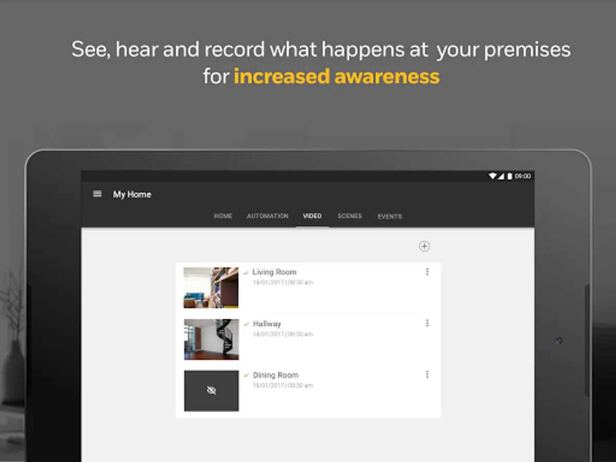Image resolution: width=616 pixels, height=462 pixels.
Task: Click the Dining Room timestamp text
Action: [282, 386]
